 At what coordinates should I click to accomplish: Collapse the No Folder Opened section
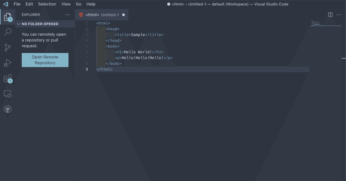pyautogui.click(x=19, y=24)
